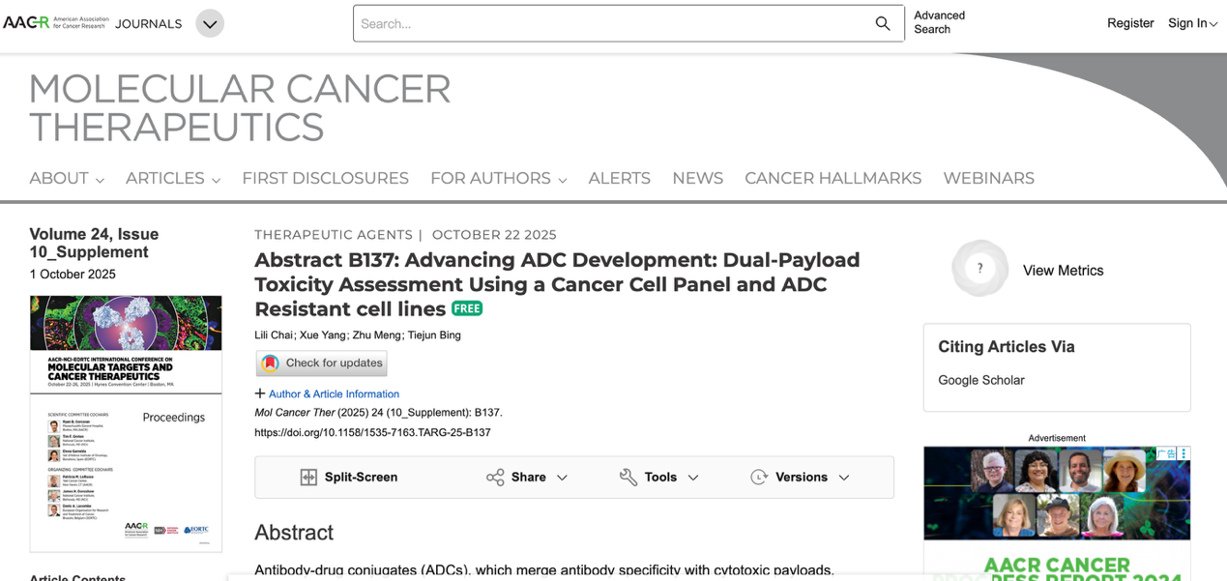Viewport: 1227px width, 581px height.
Task: Focus the search input field
Action: click(609, 23)
